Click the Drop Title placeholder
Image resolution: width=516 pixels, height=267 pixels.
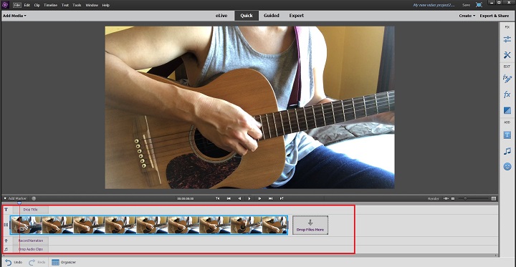[x=30, y=210]
